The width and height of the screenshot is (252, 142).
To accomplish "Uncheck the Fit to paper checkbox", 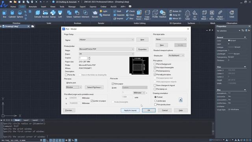I will (113, 84).
